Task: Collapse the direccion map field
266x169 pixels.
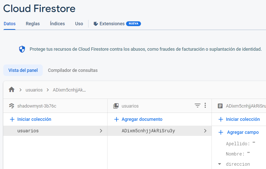Action: point(219,164)
